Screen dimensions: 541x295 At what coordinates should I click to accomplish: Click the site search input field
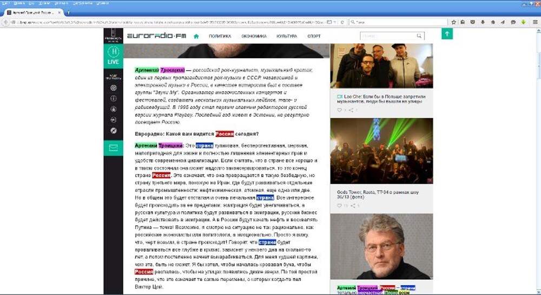pos(387,36)
